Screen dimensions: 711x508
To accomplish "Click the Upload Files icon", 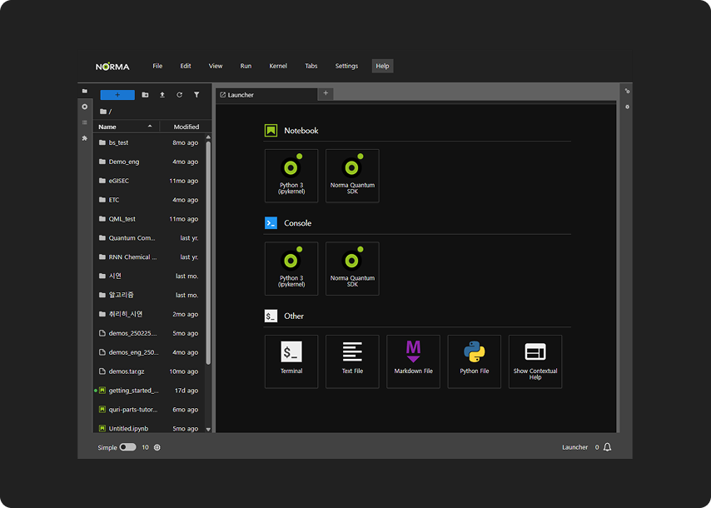I will (162, 95).
